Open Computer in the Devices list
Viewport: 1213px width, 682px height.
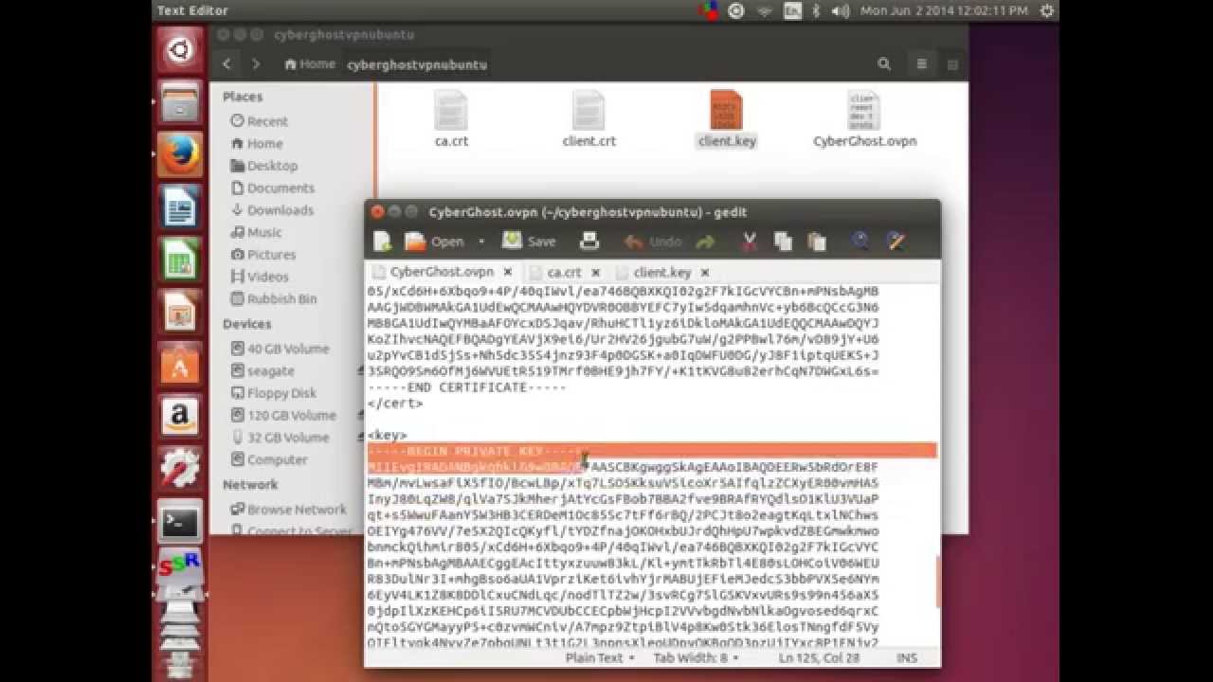click(269, 459)
